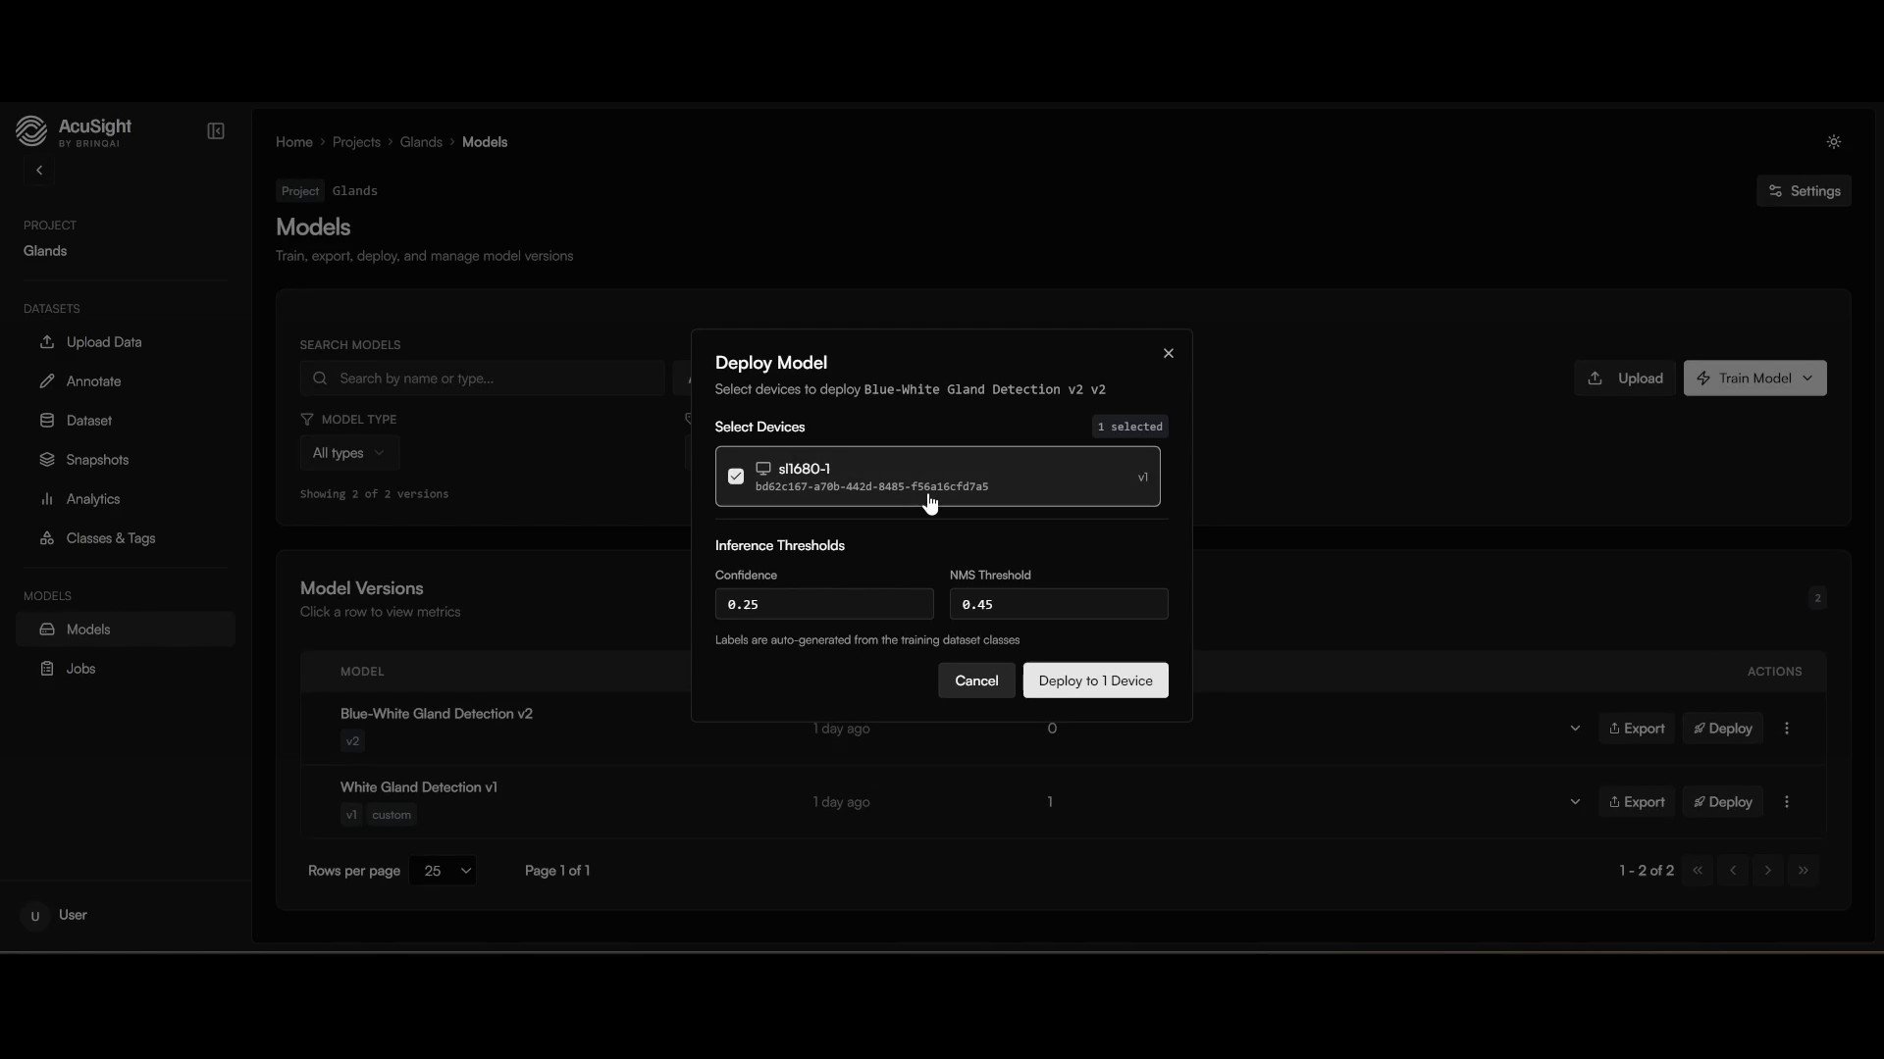Open more actions for White Gland Detection v1
The height and width of the screenshot is (1059, 1884).
pos(1787,802)
